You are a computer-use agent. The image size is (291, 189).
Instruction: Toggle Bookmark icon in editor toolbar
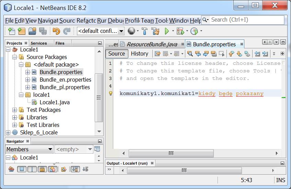[247, 54]
